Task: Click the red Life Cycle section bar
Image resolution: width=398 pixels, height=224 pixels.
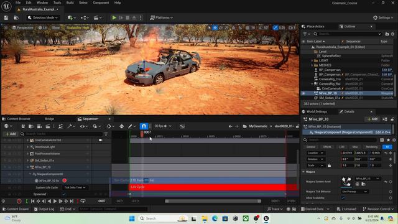Action: [x=213, y=187]
